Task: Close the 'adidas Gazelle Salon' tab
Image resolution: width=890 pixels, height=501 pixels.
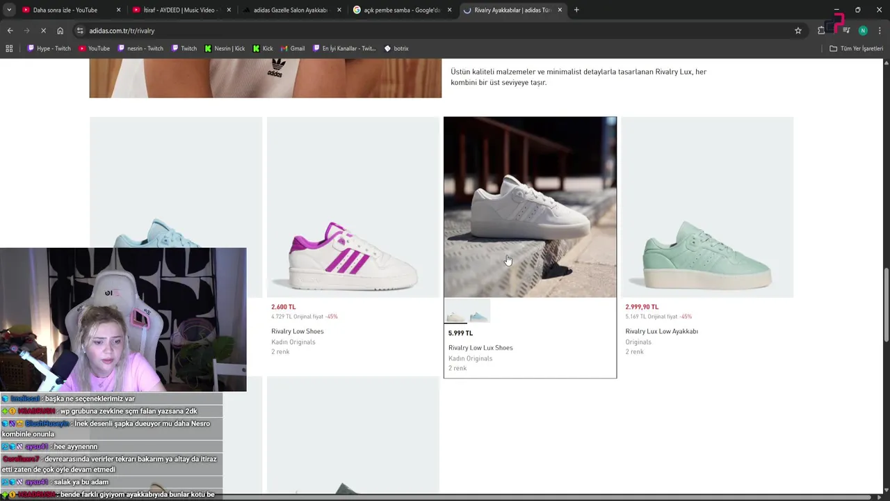Action: (339, 10)
